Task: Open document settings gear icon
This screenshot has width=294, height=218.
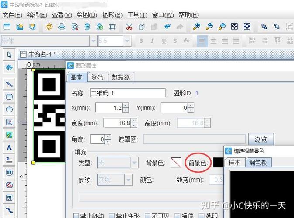Action: pos(49,27)
